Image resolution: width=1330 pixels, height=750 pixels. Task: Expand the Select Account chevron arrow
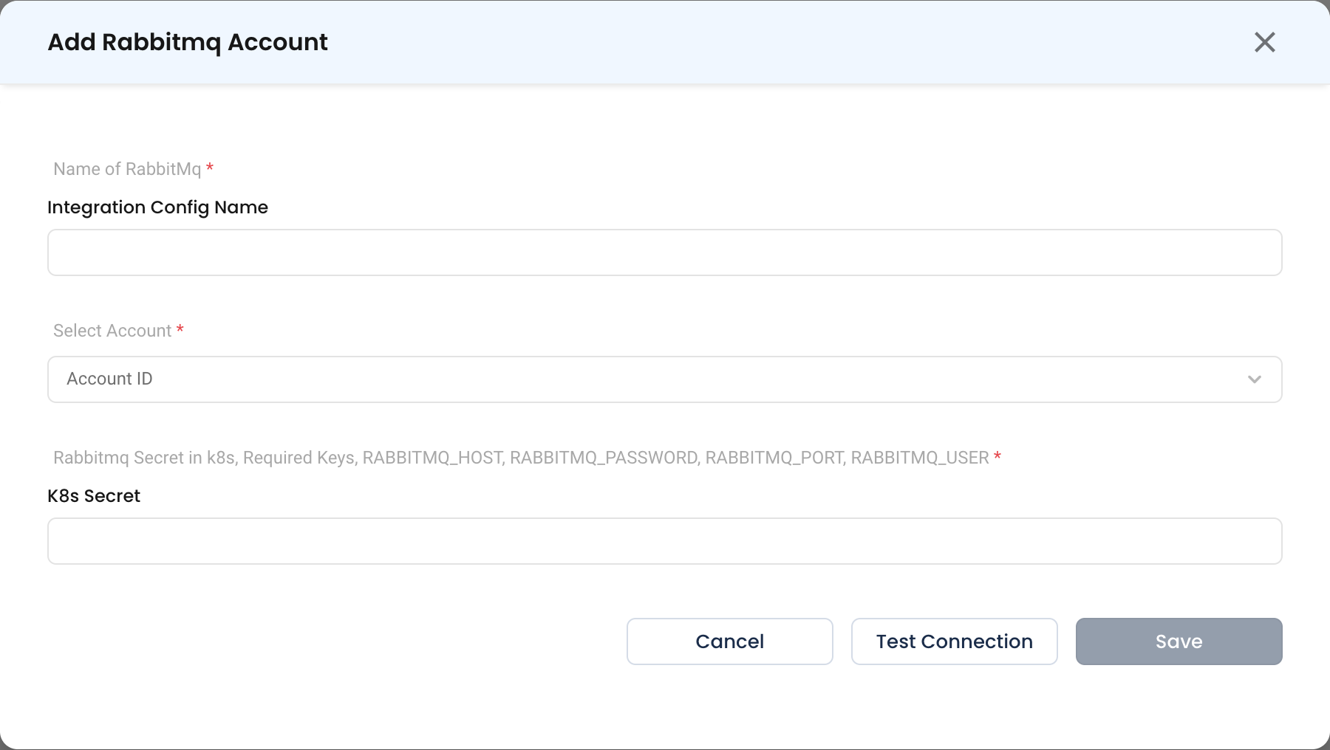pos(1255,379)
